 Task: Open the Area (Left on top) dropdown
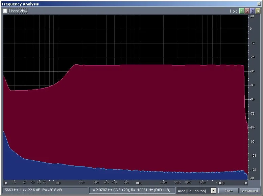(x=213, y=191)
